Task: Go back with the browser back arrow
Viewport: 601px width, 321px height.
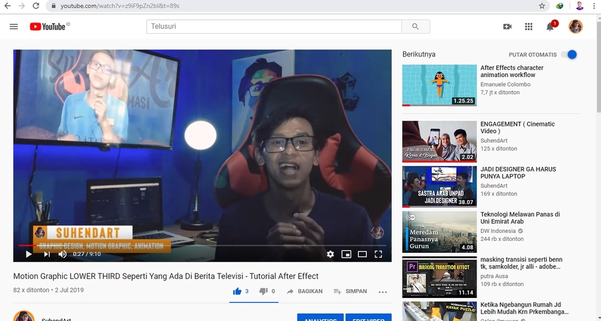Action: 8,6
